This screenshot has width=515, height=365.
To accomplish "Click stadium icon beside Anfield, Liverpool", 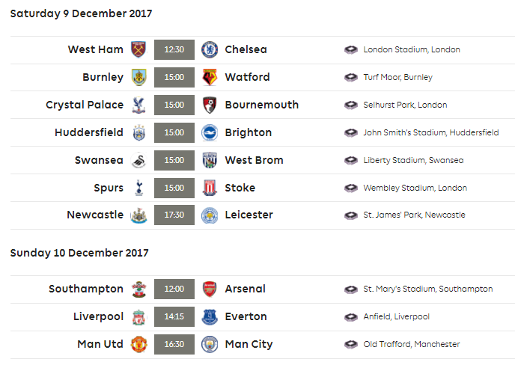I will 351,317.
